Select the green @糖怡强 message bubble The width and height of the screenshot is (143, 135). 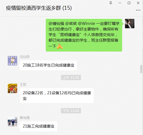point(84,35)
